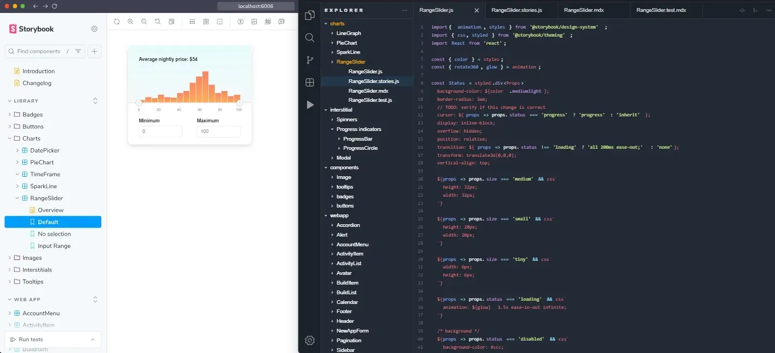Click the right slider handle on histogram
The width and height of the screenshot is (775, 353).
(x=240, y=102)
